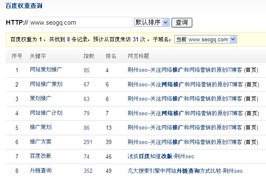Click index value 86 for 推广策划
The height and width of the screenshot is (177, 266).
coord(87,128)
